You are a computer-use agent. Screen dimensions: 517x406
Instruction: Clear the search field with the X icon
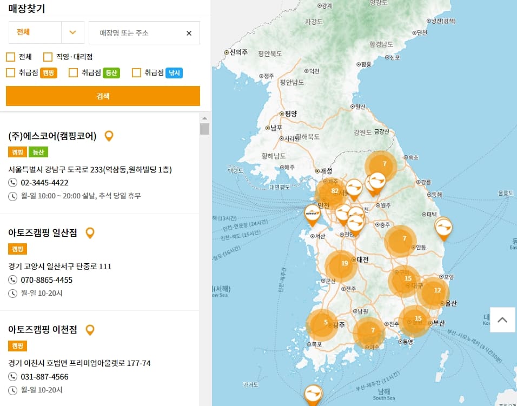[x=189, y=34]
